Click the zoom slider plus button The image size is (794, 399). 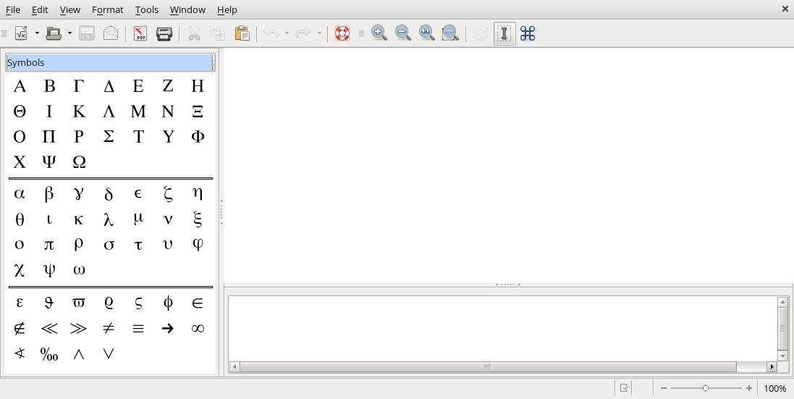pyautogui.click(x=749, y=388)
